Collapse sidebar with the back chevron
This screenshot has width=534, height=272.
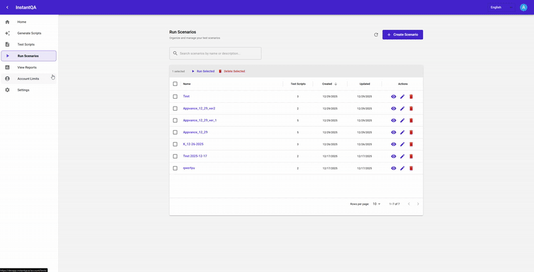coord(7,7)
